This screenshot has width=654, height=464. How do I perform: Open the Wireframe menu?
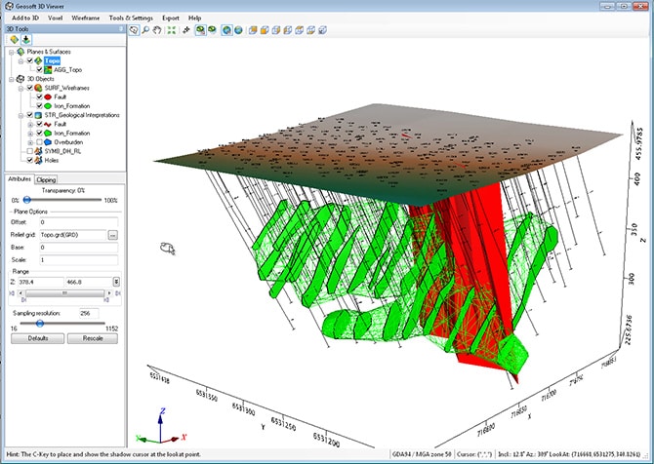(x=86, y=18)
